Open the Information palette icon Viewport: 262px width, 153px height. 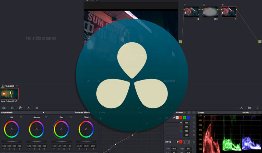[258, 108]
